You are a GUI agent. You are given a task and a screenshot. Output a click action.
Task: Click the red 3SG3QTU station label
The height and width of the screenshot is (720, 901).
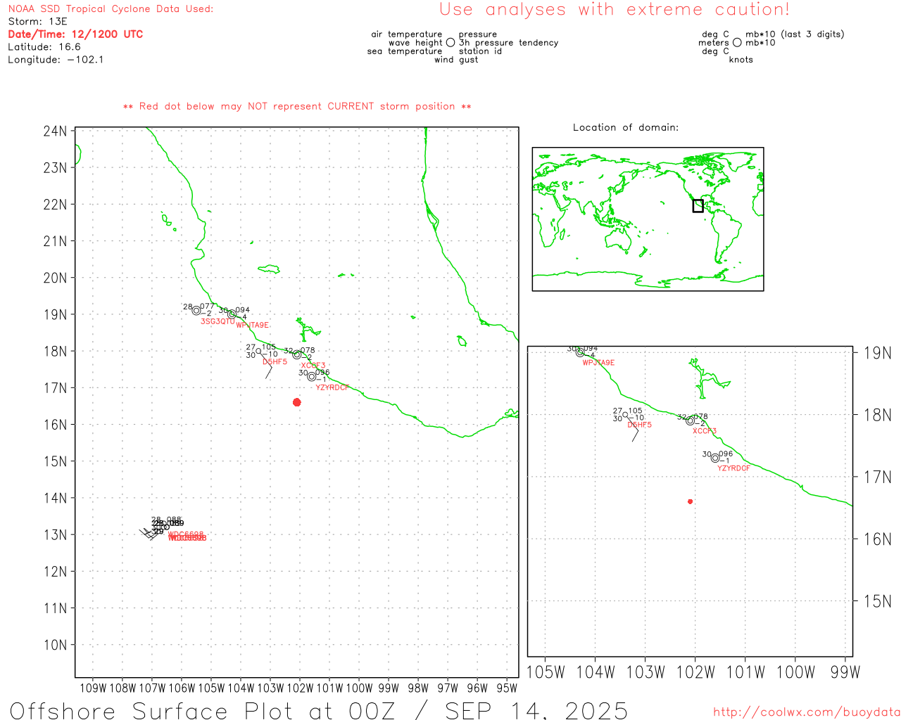[x=218, y=321]
